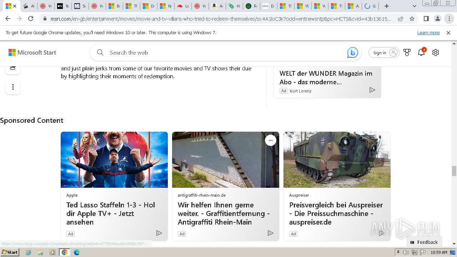Click AdChoices icon on Ted Lasso card
Screen dimensions: 457x257
(x=159, y=233)
